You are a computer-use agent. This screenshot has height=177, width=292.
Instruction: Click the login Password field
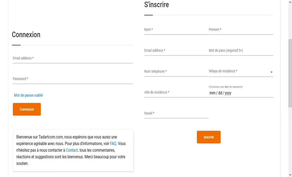73,79
